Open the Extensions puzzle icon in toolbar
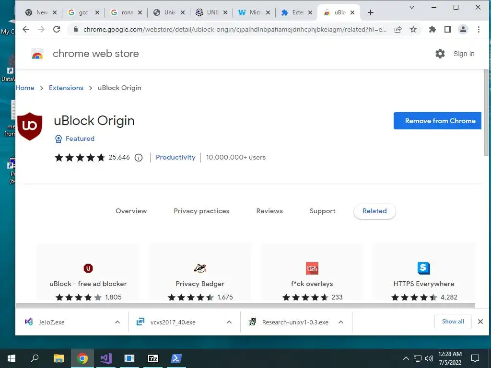 click(433, 29)
